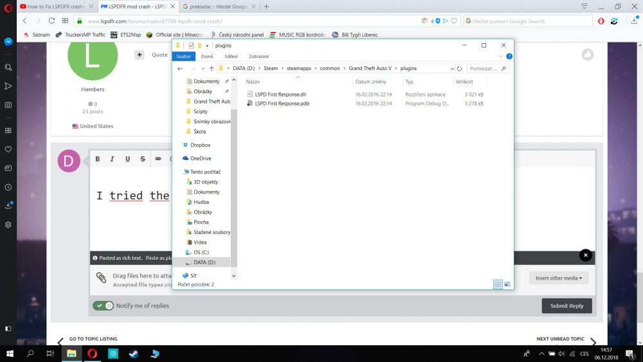Apply italic formatting in reply editor
The image size is (643, 362).
coord(112,159)
